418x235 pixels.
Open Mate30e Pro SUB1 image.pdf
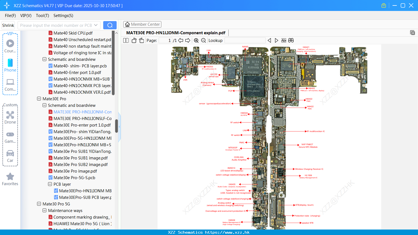pyautogui.click(x=80, y=158)
